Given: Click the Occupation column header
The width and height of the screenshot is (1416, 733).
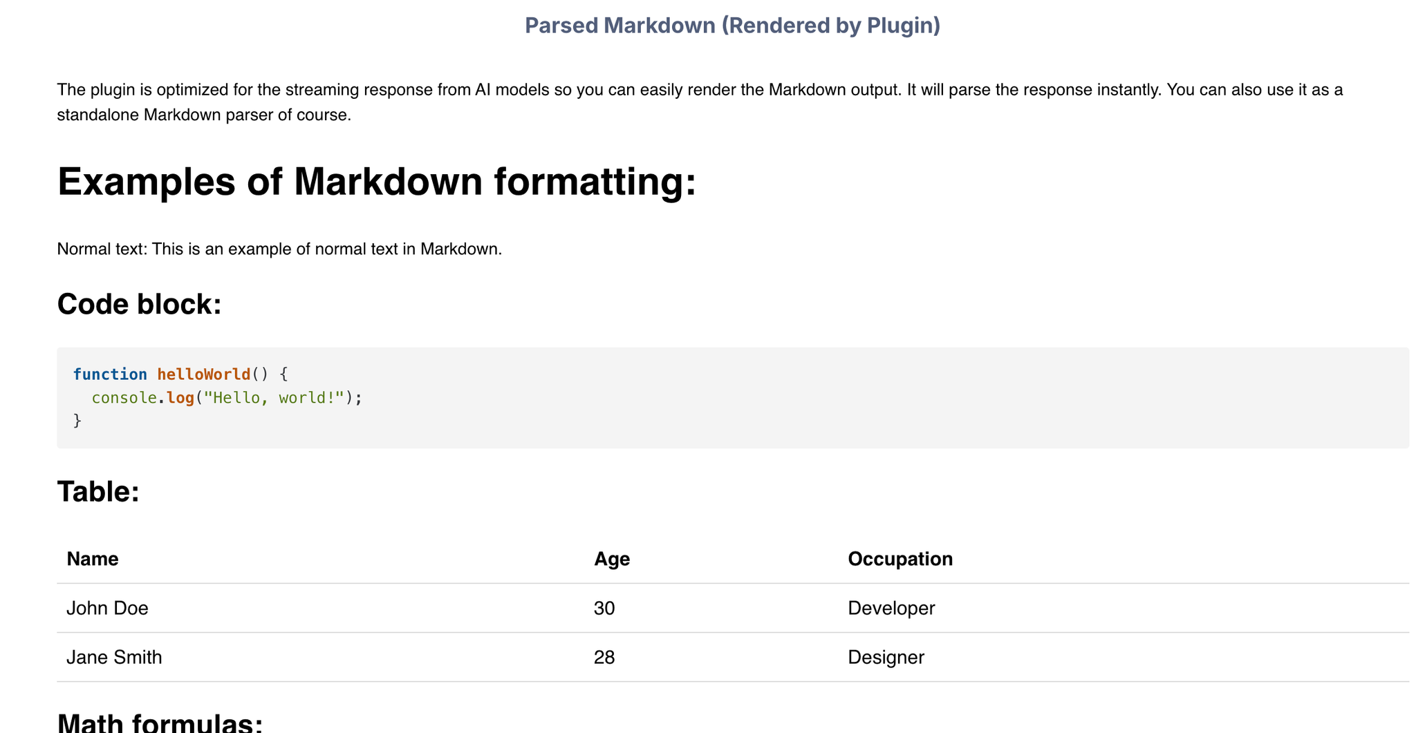Looking at the screenshot, I should point(900,559).
